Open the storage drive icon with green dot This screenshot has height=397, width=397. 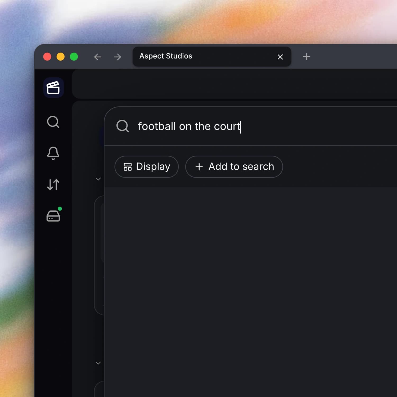coord(54,214)
